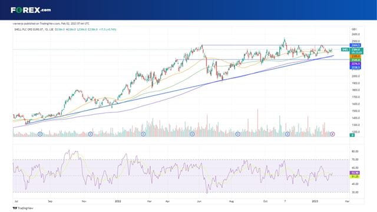Click the green moving average price label
Image resolution: width=377 pixels, height=212 pixels.
pyautogui.click(x=355, y=60)
